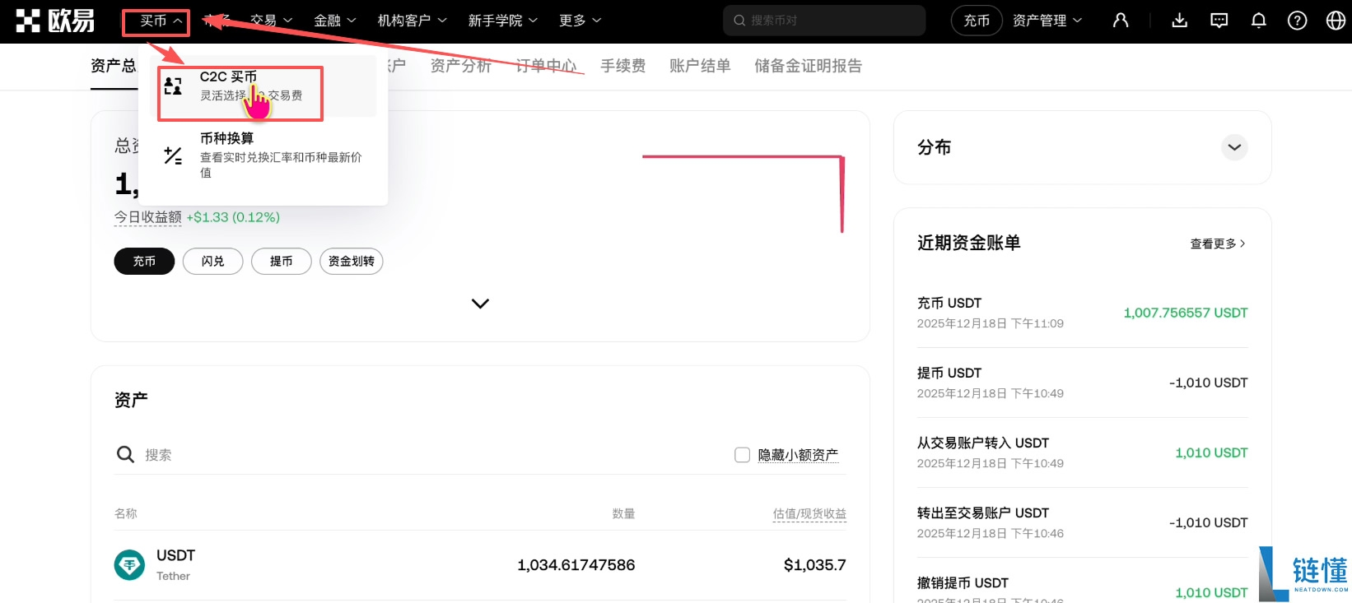Click the USDT Tether coin icon
The image size is (1352, 603).
point(129,565)
